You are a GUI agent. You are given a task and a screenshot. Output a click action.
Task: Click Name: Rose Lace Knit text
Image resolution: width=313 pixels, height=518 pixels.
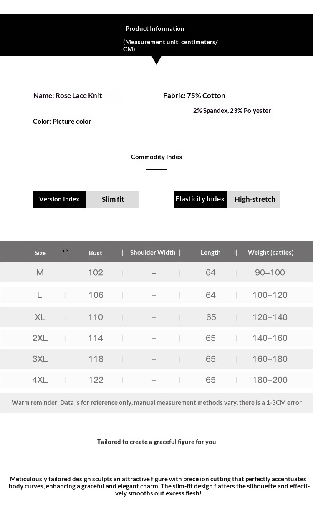68,96
